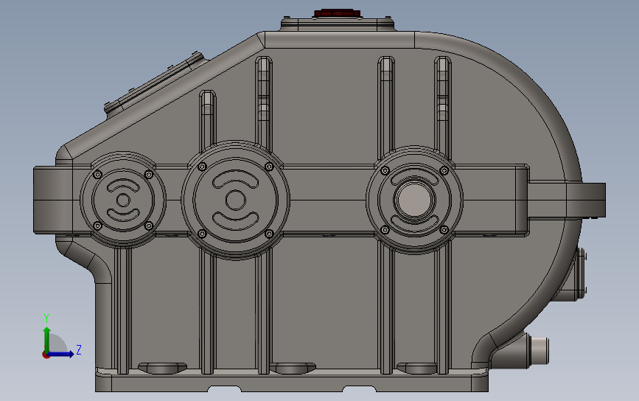
Task: Pick the inspection cover on the sloped housing top
Action: pos(154,83)
